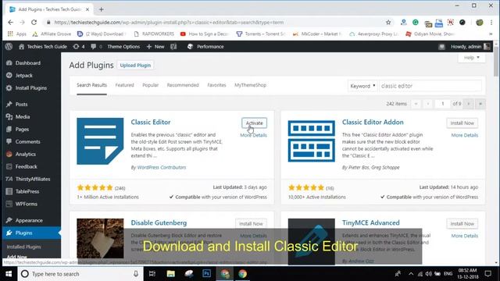Open Install Plugins in the sidebar
500x281 pixels.
(x=30, y=88)
